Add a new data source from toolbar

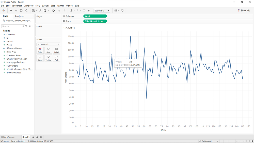tap(26, 11)
